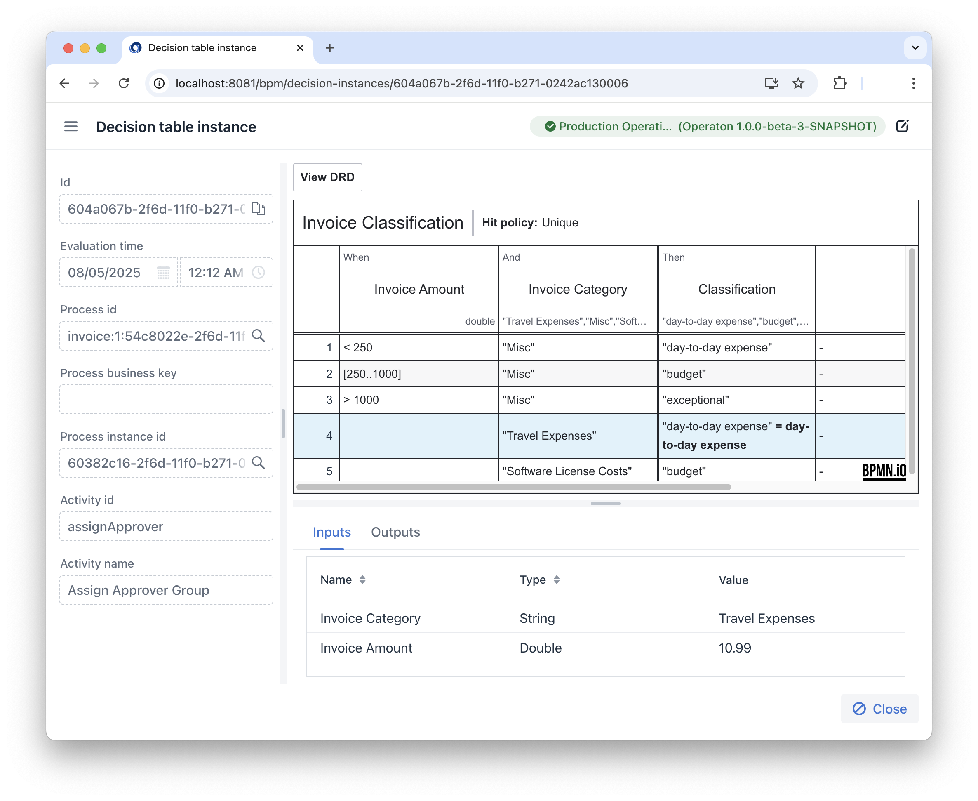The width and height of the screenshot is (978, 801).
Task: Click the Activity name field
Action: coord(166,590)
